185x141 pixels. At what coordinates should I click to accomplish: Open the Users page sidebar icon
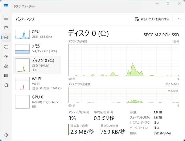point(6,66)
